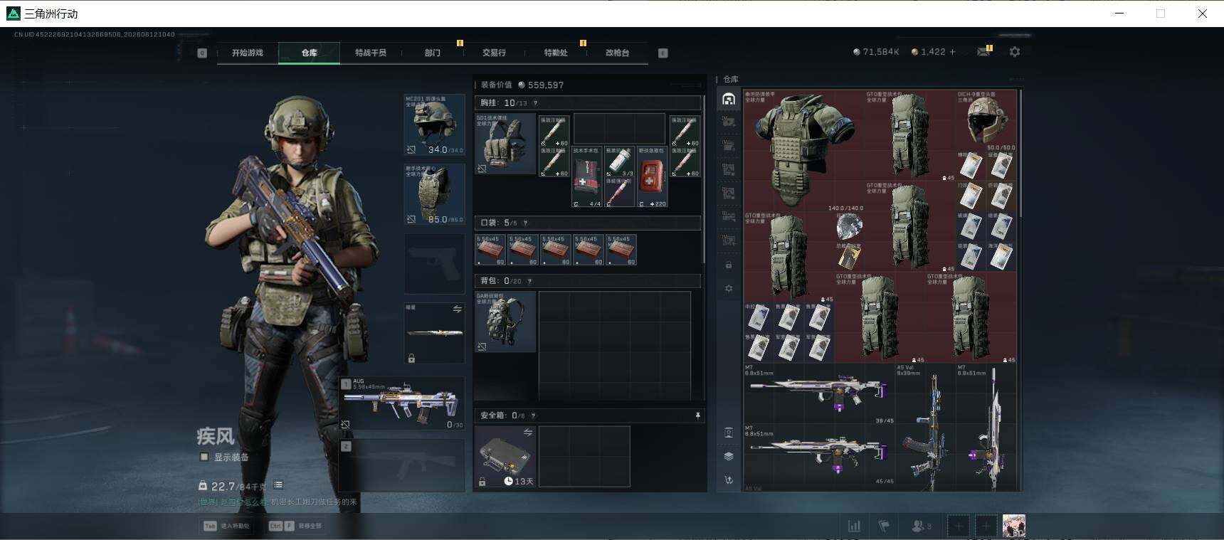Click the warehouse sidebar stacked-layers icon
This screenshot has height=540, width=1224.
[x=729, y=456]
